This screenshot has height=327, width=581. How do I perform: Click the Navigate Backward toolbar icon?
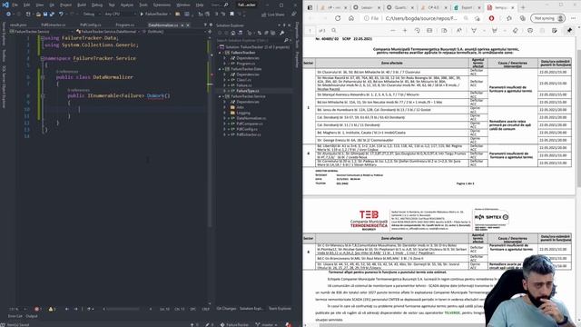8,15
